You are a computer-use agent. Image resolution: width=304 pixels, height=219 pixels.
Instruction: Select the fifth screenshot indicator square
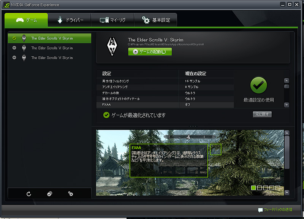(278, 187)
